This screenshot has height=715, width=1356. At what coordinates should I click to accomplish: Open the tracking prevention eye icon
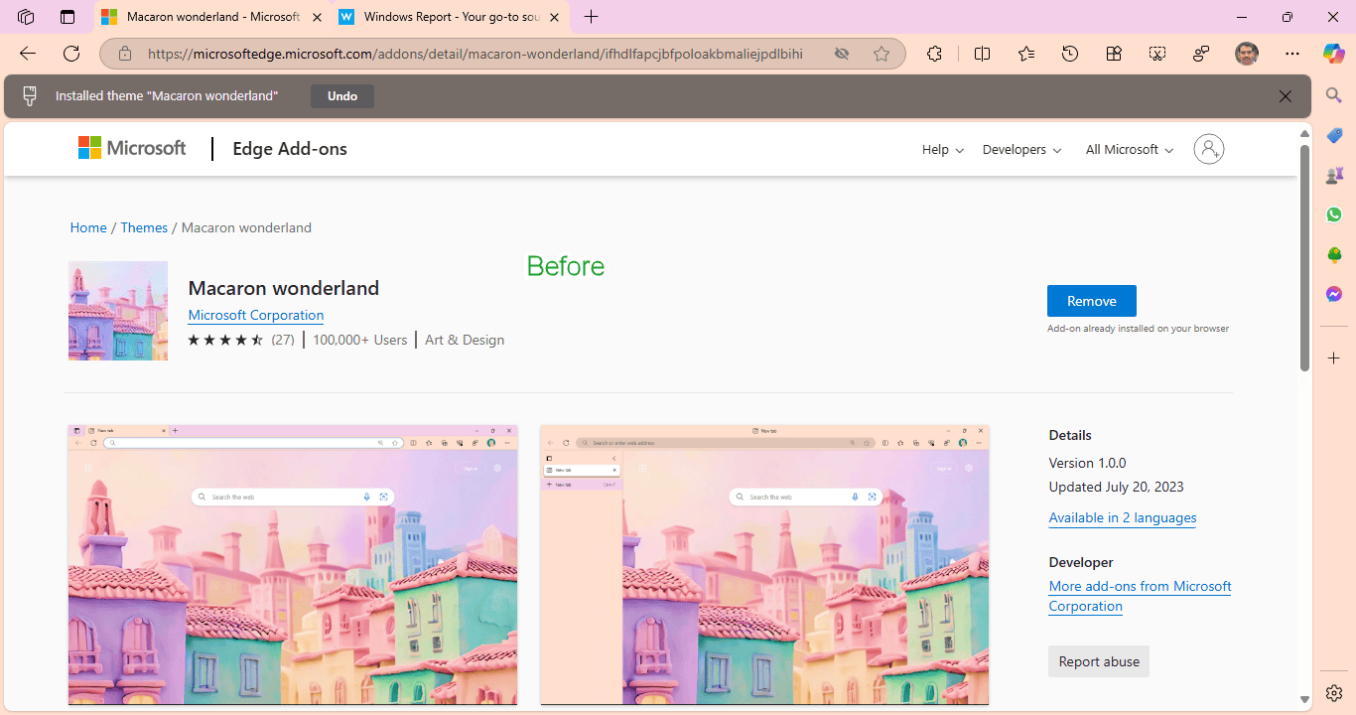pos(842,54)
